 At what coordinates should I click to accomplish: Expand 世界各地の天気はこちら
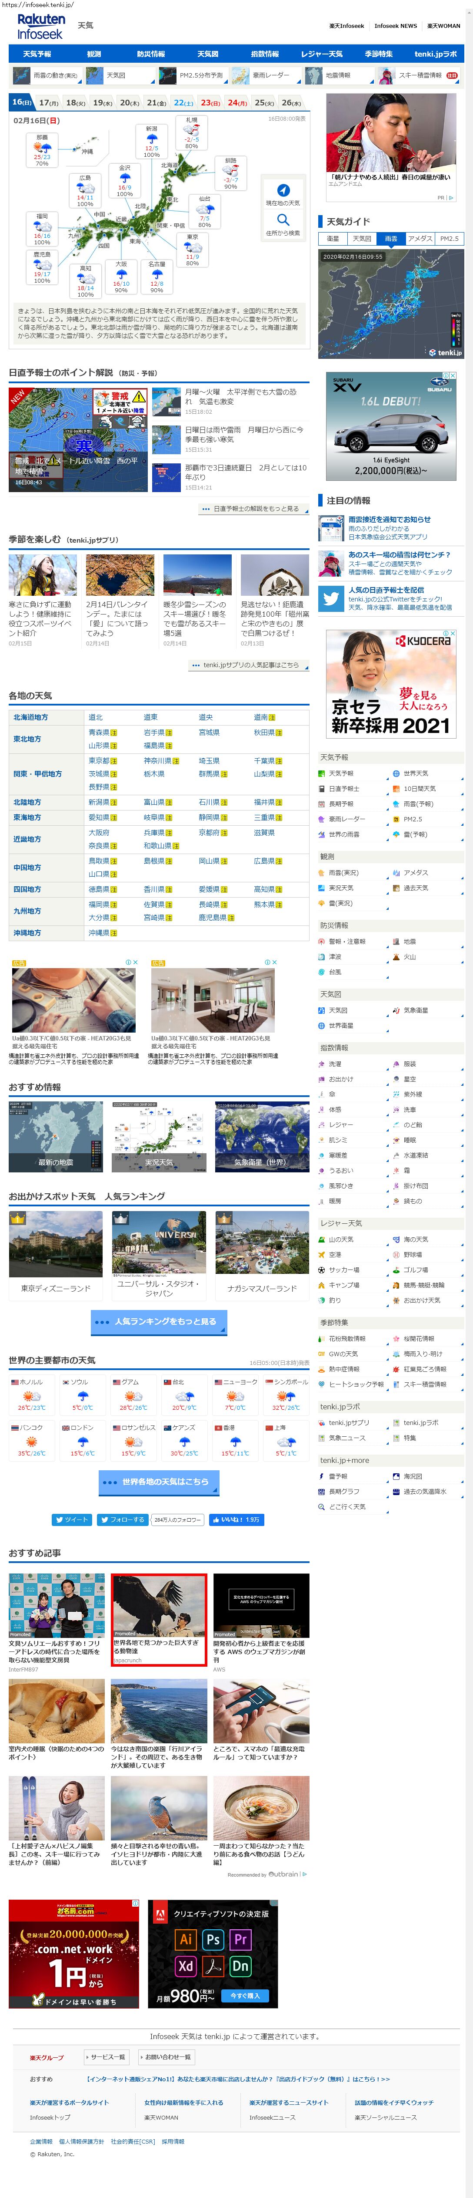(159, 1481)
